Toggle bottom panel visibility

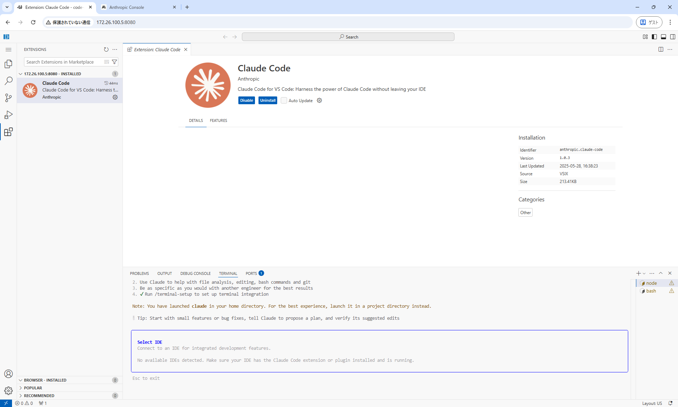click(x=664, y=37)
